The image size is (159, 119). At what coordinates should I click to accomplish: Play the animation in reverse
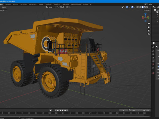pos(60,110)
